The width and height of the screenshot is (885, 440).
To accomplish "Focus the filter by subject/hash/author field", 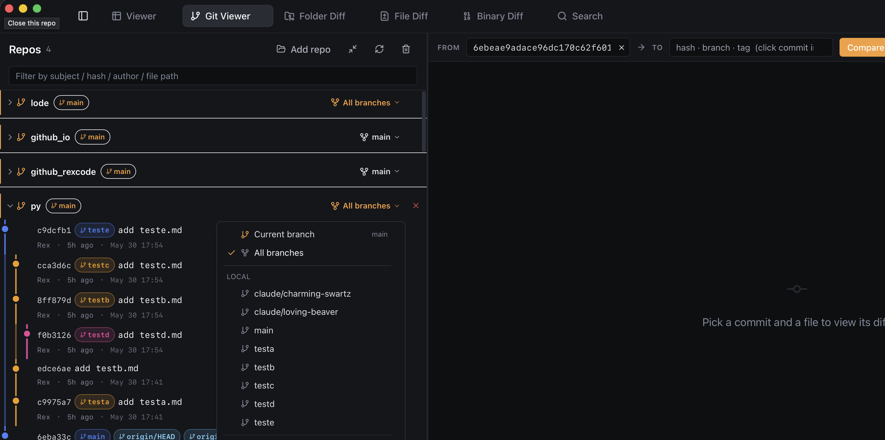I will [213, 76].
